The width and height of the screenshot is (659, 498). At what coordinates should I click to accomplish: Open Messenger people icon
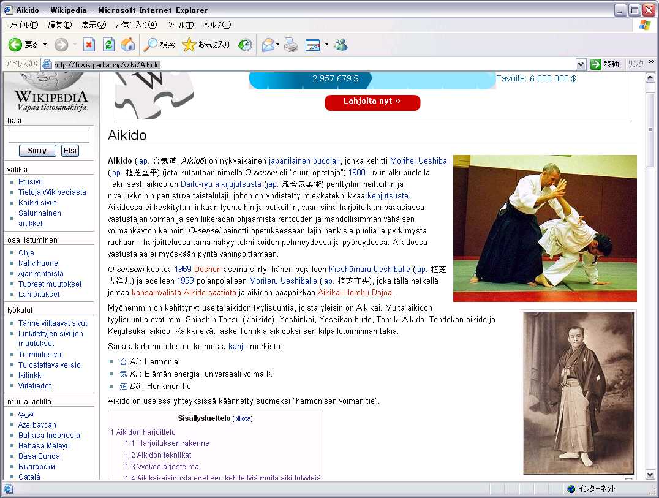[341, 45]
